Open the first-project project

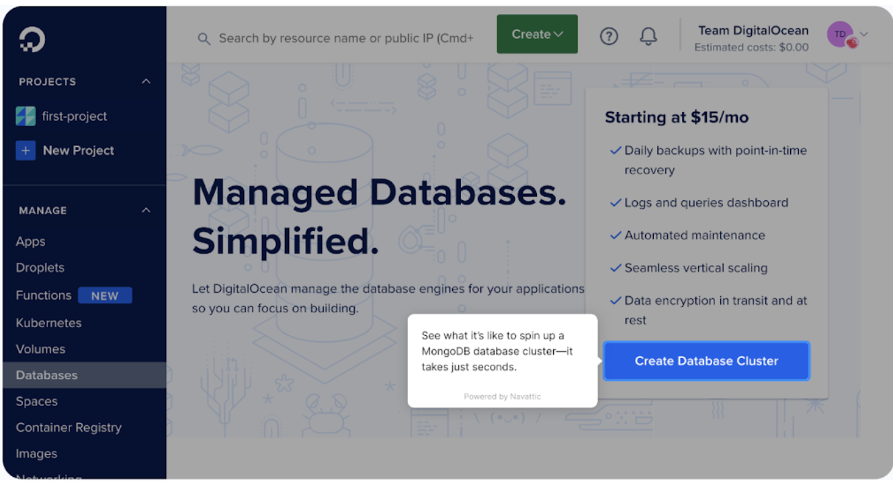tap(75, 116)
